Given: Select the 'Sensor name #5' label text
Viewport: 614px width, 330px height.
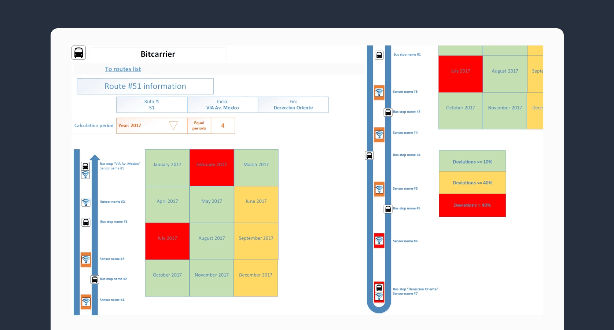Looking at the screenshot, I should (x=405, y=188).
